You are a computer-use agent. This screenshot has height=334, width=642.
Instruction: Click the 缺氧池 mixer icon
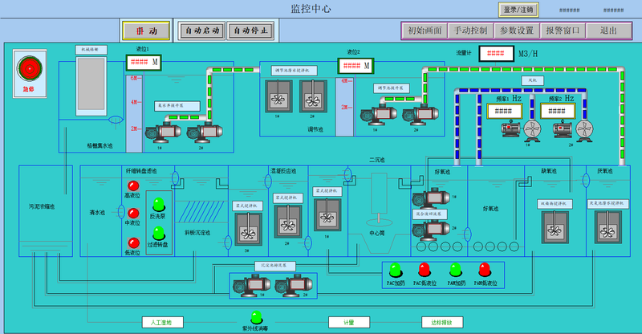pyautogui.click(x=551, y=227)
